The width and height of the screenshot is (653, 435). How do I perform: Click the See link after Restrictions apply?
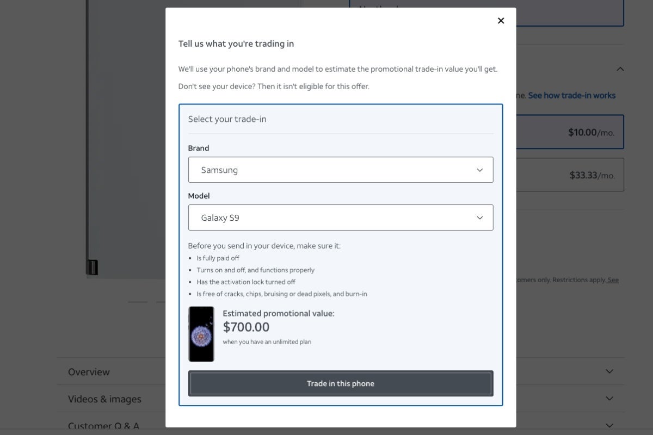(x=613, y=280)
